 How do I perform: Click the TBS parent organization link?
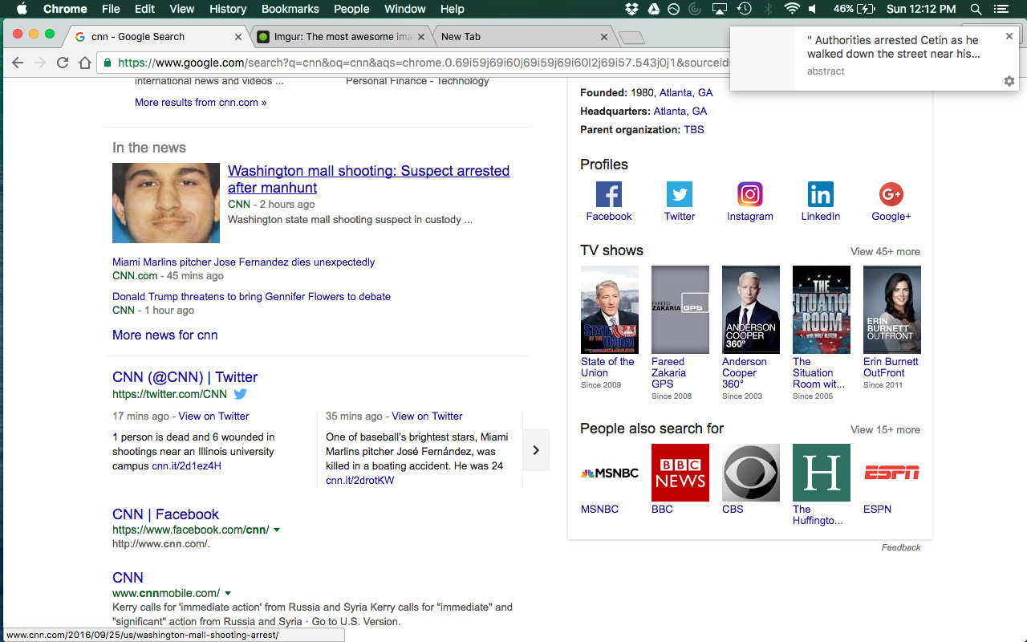tap(694, 129)
